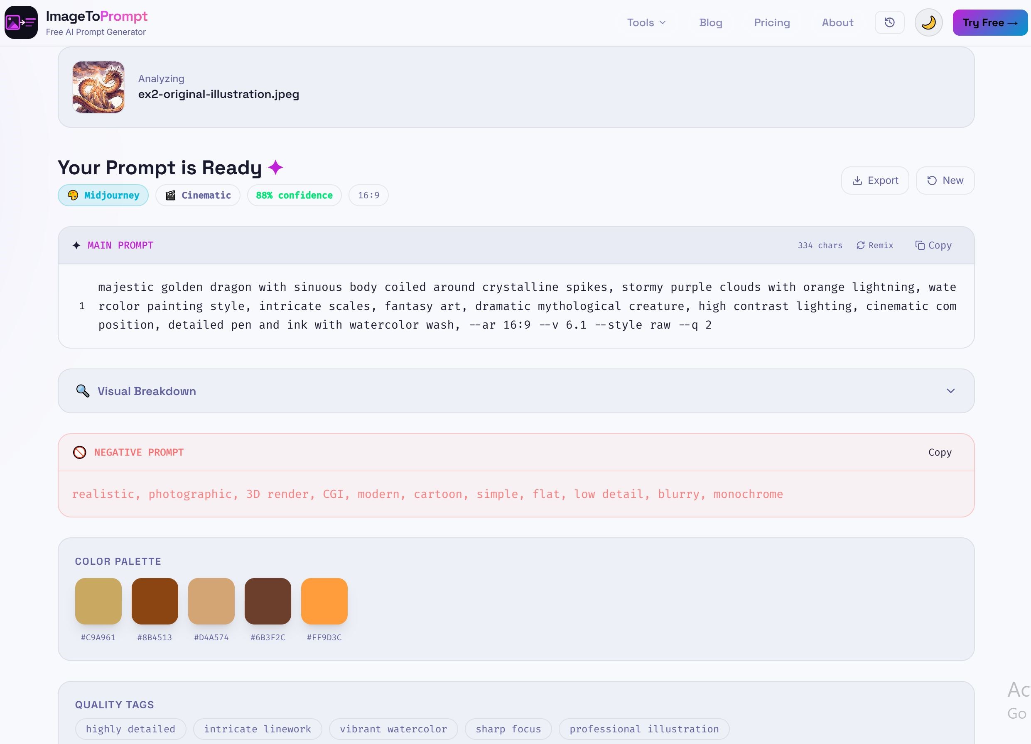Click the Export download button

(875, 181)
